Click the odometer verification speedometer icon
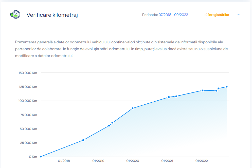 coord(15,15)
